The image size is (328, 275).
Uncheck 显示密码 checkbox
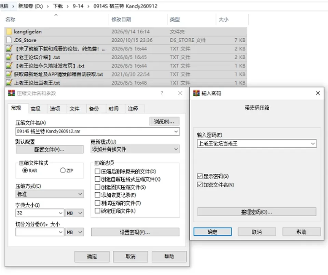click(x=200, y=176)
